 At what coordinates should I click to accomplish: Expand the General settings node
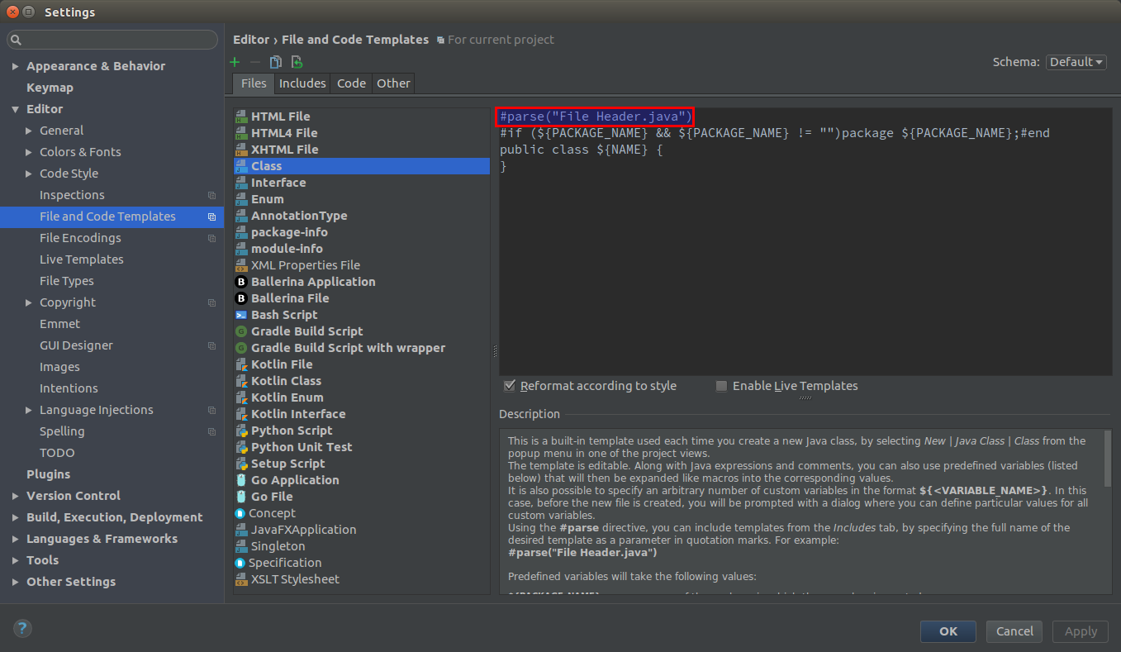[x=29, y=131]
